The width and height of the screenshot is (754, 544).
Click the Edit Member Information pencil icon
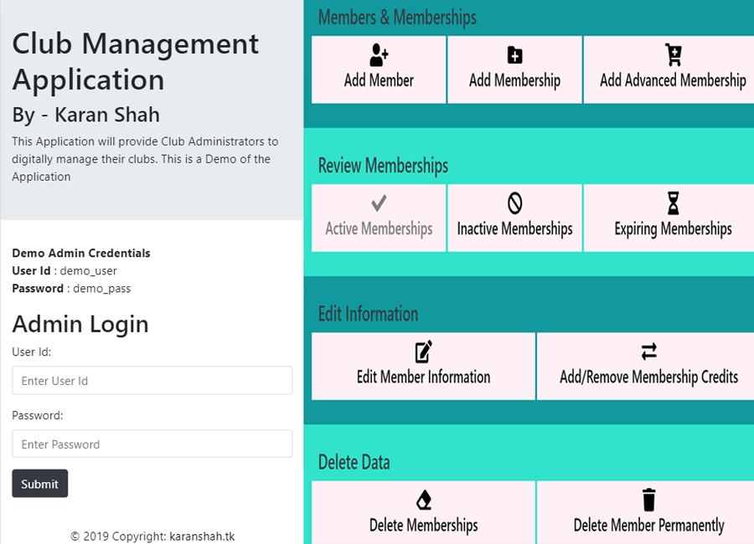tap(423, 351)
